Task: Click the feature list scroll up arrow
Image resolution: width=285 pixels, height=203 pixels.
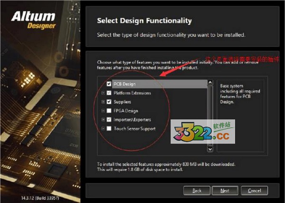Action: pyautogui.click(x=210, y=82)
